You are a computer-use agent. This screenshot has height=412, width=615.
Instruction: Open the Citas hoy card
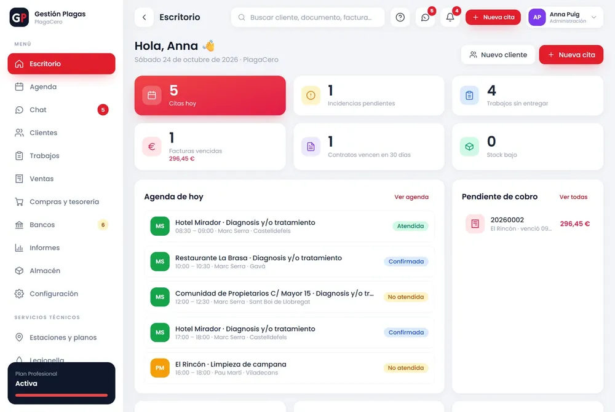[x=210, y=96]
